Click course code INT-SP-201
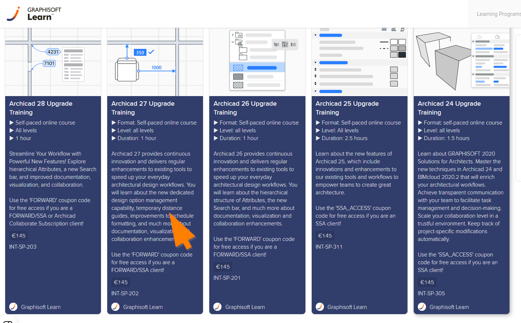 coord(227,278)
